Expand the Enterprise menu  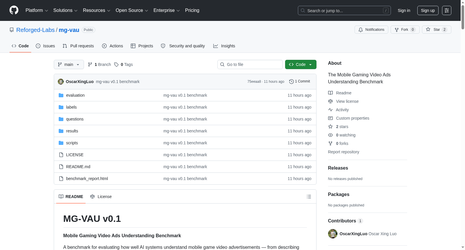click(x=167, y=10)
